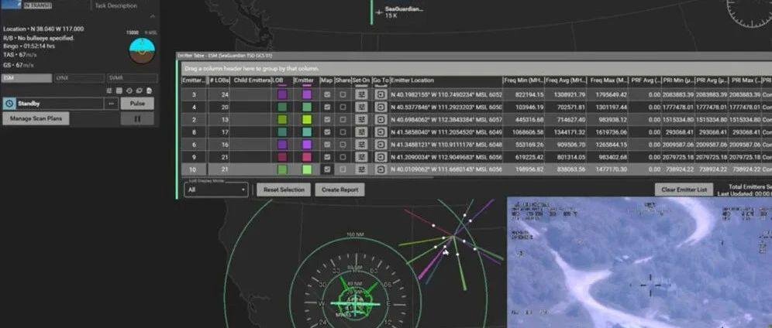This screenshot has width=772, height=328.
Task: Sort by Emitter Location column header
Action: 446,80
